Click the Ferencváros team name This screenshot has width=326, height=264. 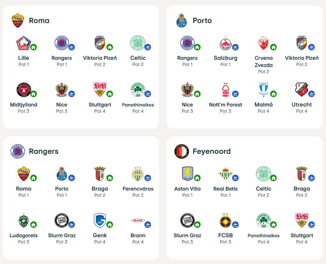(138, 189)
